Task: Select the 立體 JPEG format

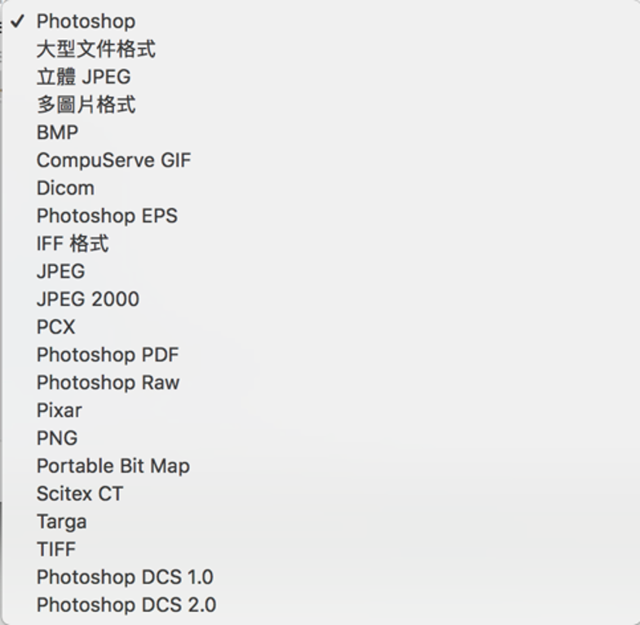Action: (x=321, y=77)
